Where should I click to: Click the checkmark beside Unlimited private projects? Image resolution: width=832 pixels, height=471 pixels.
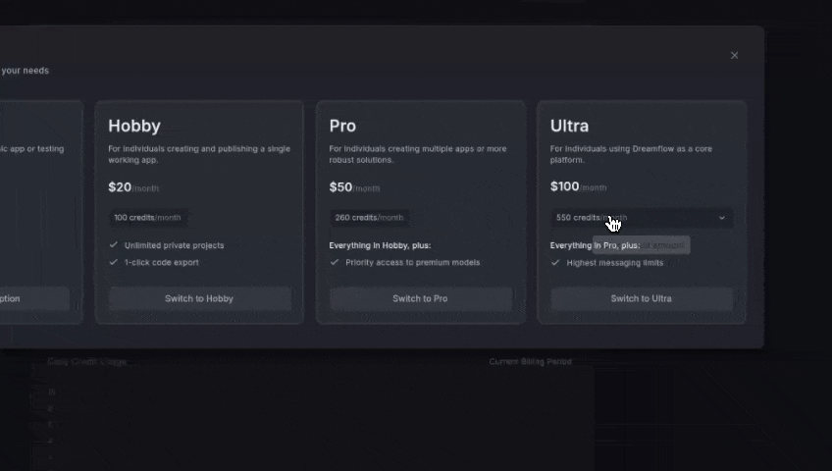click(113, 245)
